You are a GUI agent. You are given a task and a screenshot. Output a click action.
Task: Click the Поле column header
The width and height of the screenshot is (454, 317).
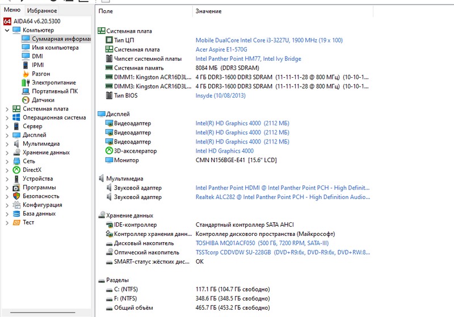(x=106, y=11)
